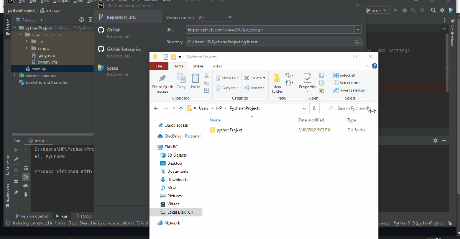Toggle the Scroll to End button in Run panel
This screenshot has height=239, width=460.
pyautogui.click(x=26, y=177)
